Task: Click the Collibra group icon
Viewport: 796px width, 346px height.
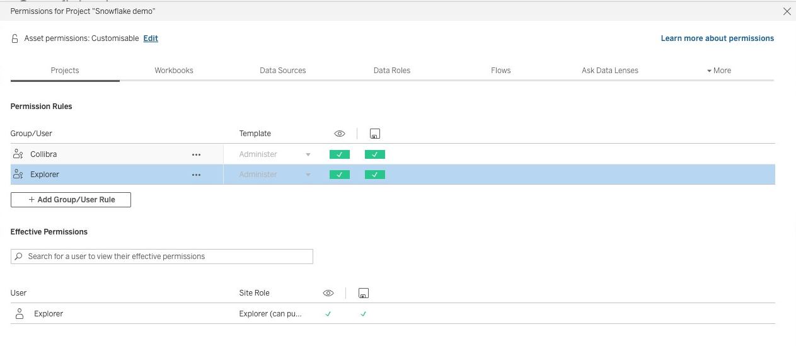Action: click(18, 154)
